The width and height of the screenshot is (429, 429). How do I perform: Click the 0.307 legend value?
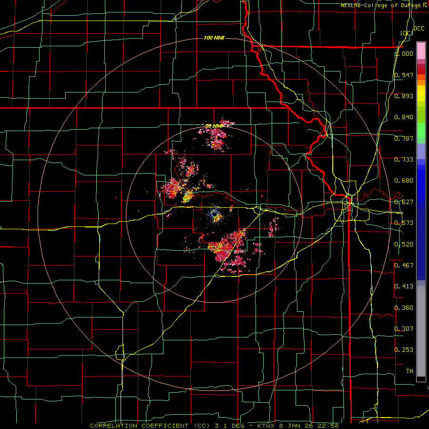click(404, 328)
